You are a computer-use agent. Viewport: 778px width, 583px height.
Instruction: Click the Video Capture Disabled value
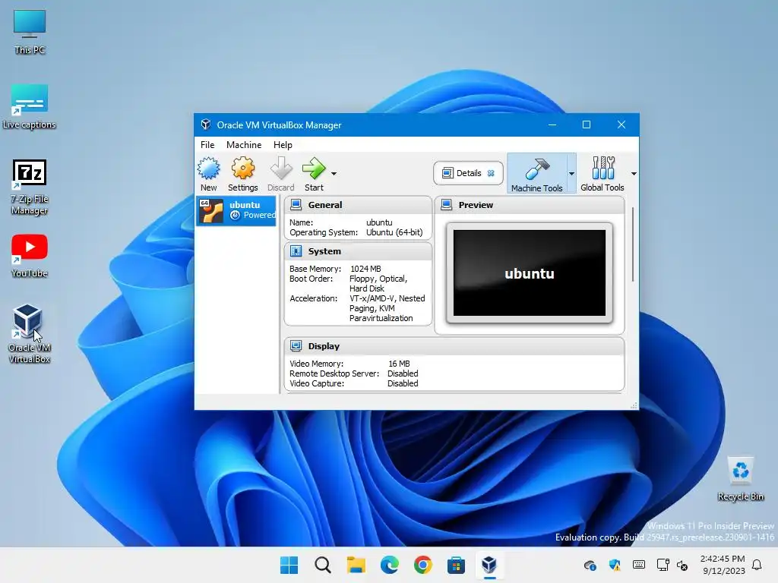[403, 383]
